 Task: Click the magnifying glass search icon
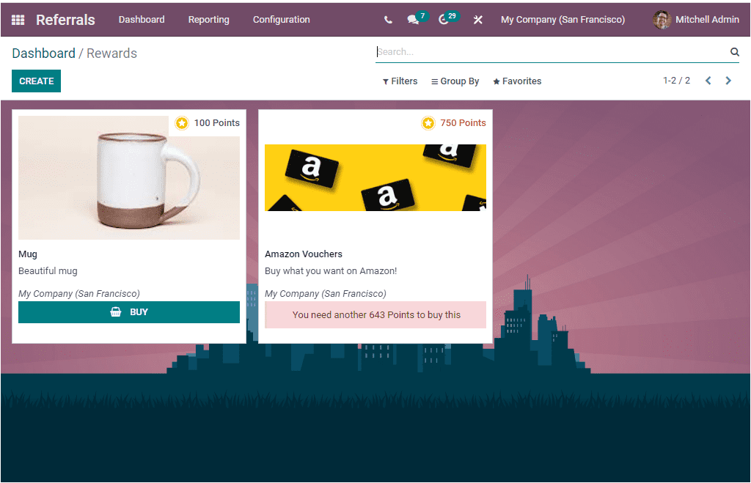tap(734, 51)
